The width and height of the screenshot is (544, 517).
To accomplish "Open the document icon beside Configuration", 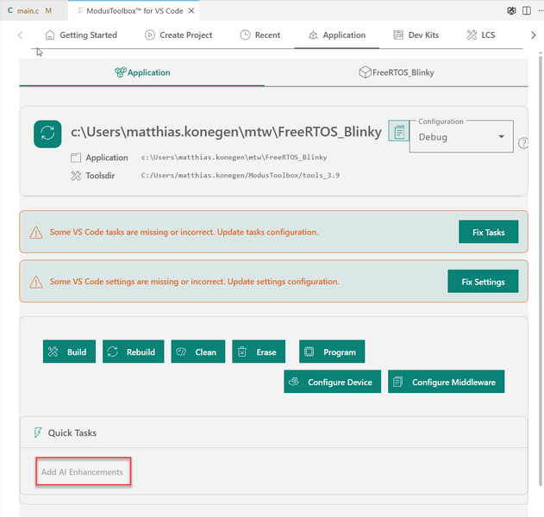I will coord(399,131).
